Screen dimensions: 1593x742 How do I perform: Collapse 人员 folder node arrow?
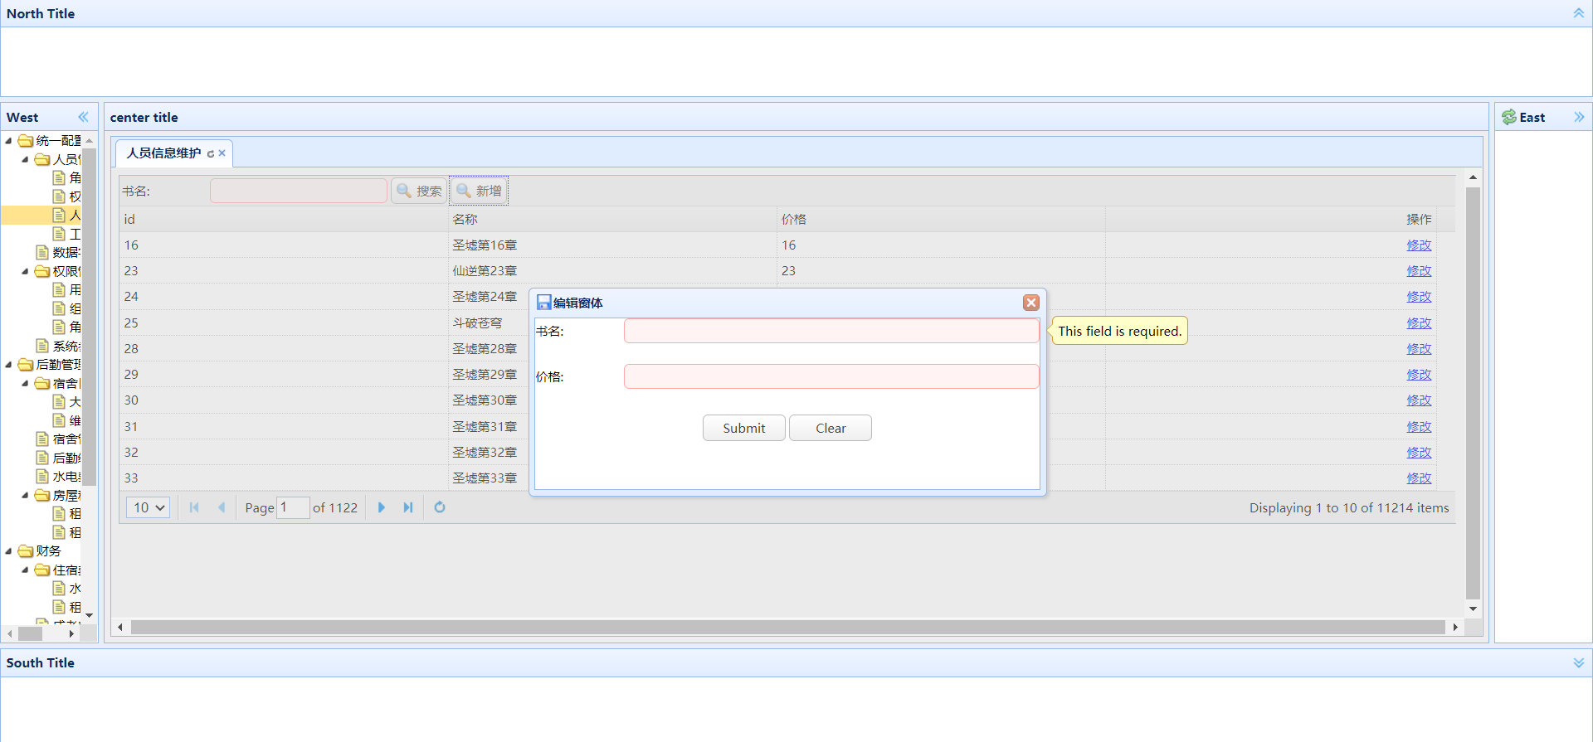point(25,159)
